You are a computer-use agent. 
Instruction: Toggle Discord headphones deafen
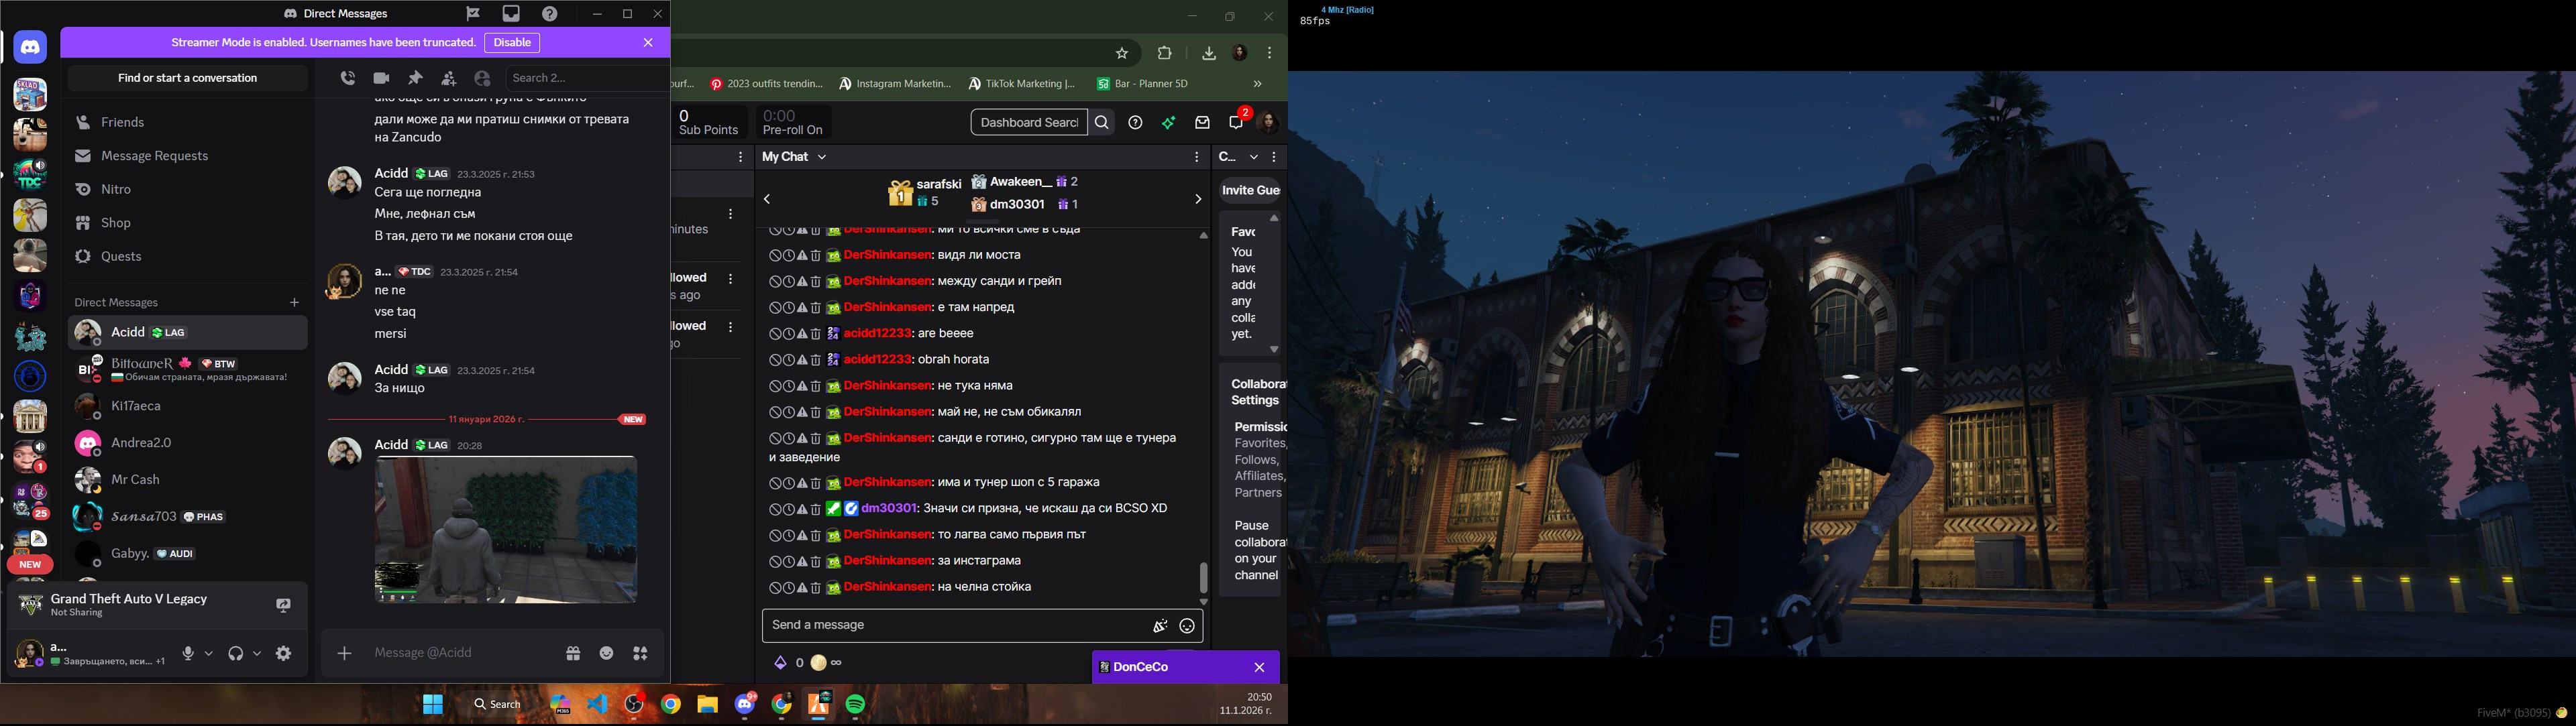pyautogui.click(x=236, y=653)
